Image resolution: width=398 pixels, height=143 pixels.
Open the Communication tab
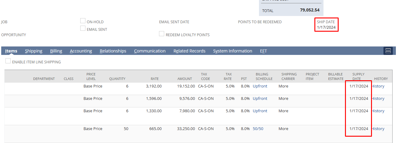click(150, 51)
